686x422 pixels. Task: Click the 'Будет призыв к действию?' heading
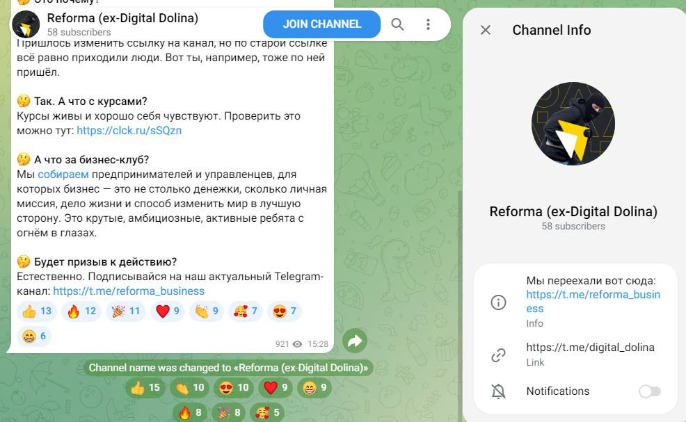pos(106,262)
